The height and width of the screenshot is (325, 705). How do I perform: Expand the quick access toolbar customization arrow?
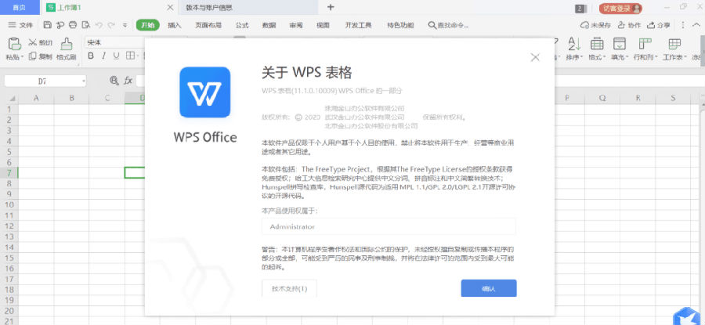(125, 25)
